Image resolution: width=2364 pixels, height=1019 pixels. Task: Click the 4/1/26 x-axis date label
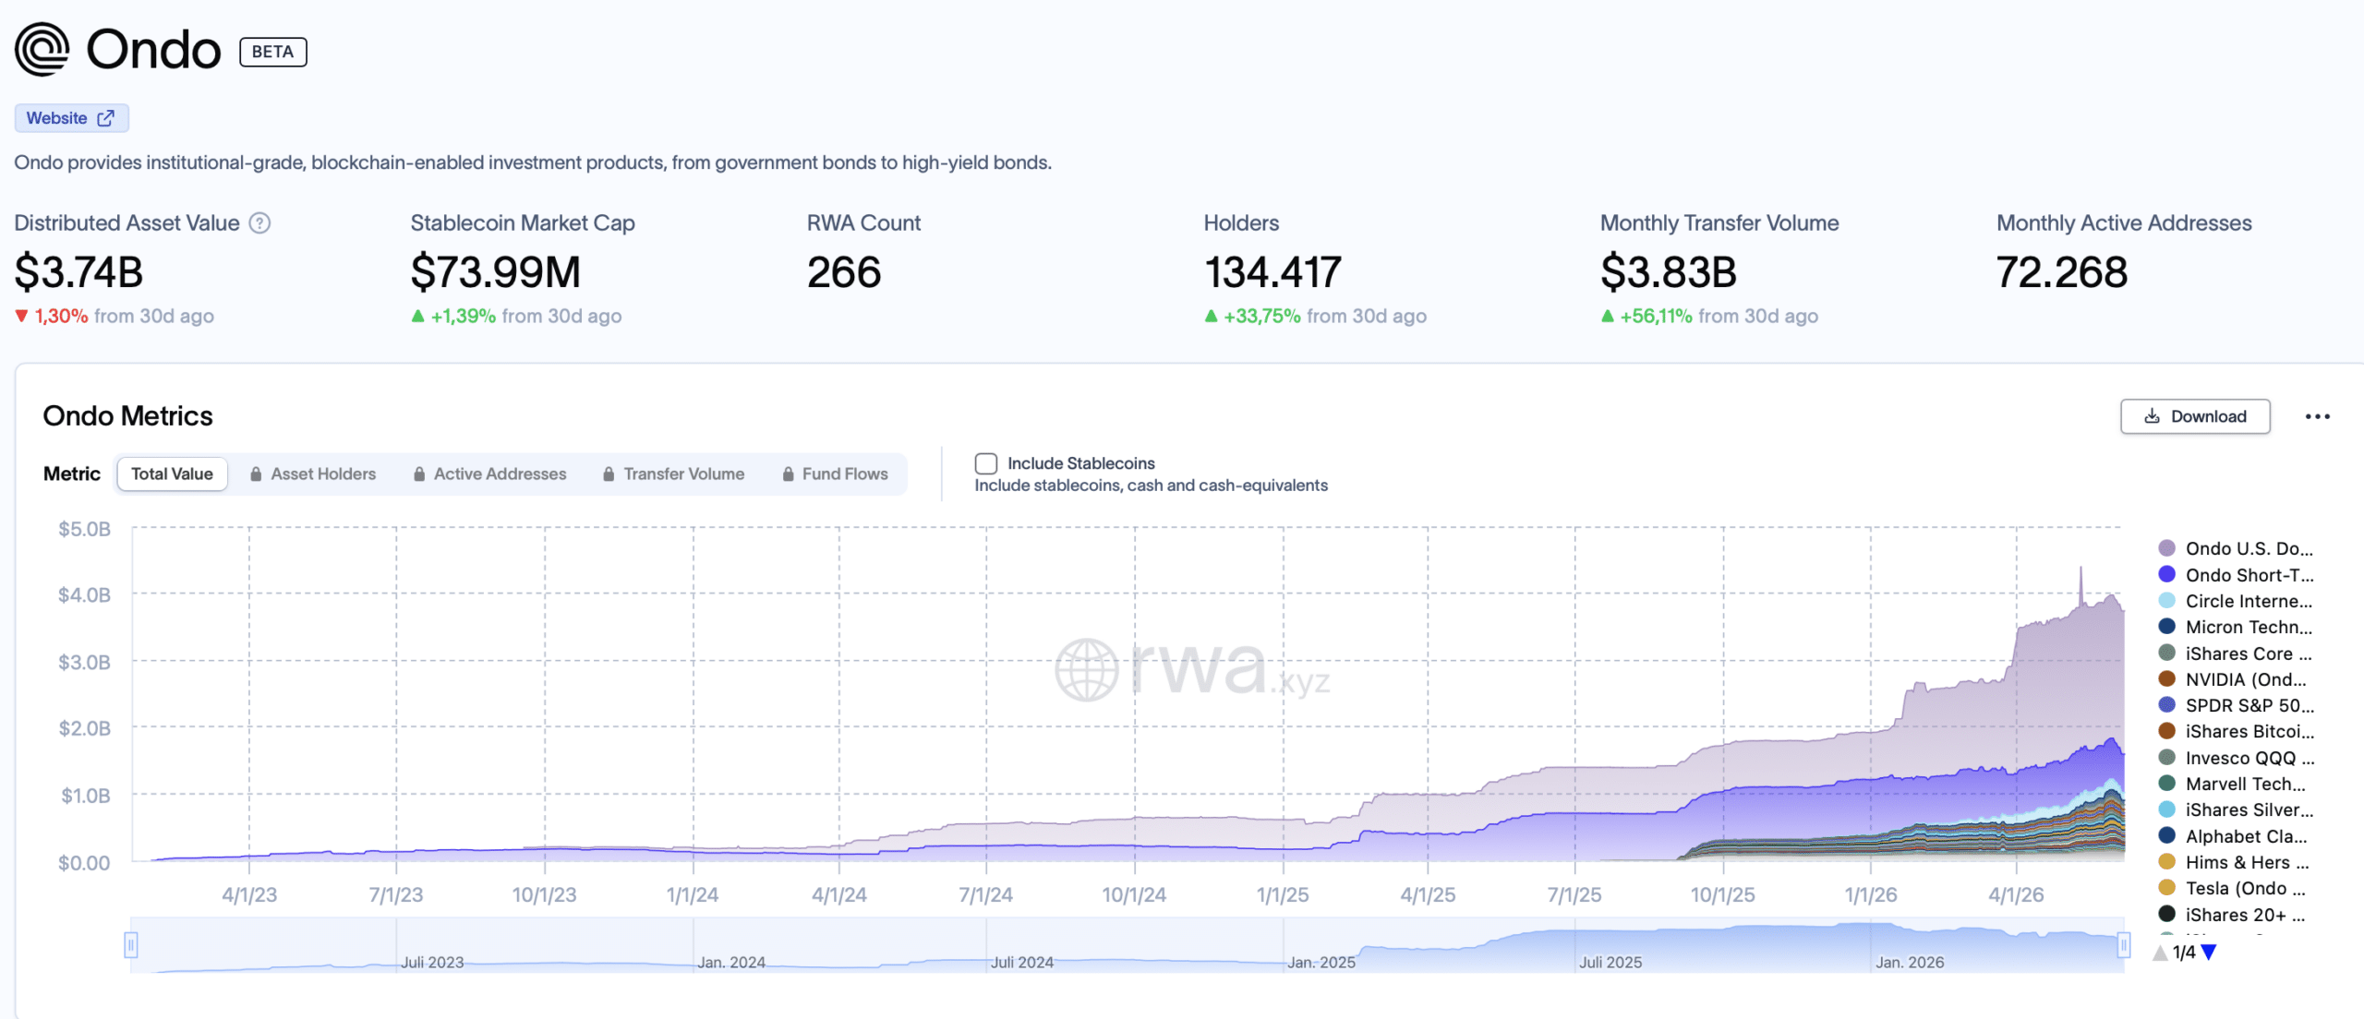coord(2016,894)
